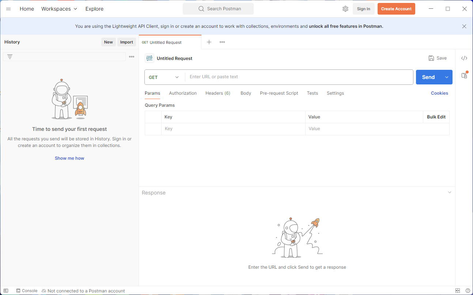Image resolution: width=473 pixels, height=295 pixels.
Task: Click the HTTP request type icon
Action: 150,58
